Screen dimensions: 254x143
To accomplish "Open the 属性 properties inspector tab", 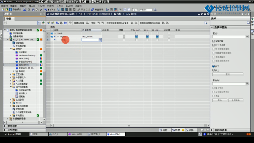I will coord(165,130).
